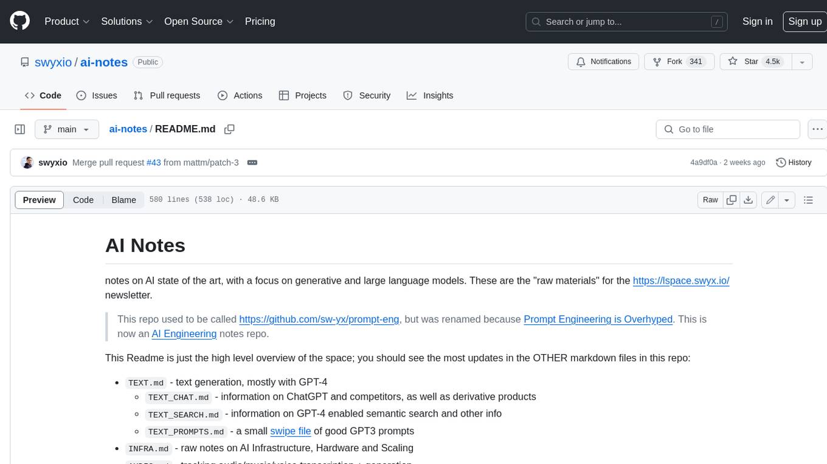The height and width of the screenshot is (464, 827).
Task: Switch to the Issues tab
Action: coord(97,95)
